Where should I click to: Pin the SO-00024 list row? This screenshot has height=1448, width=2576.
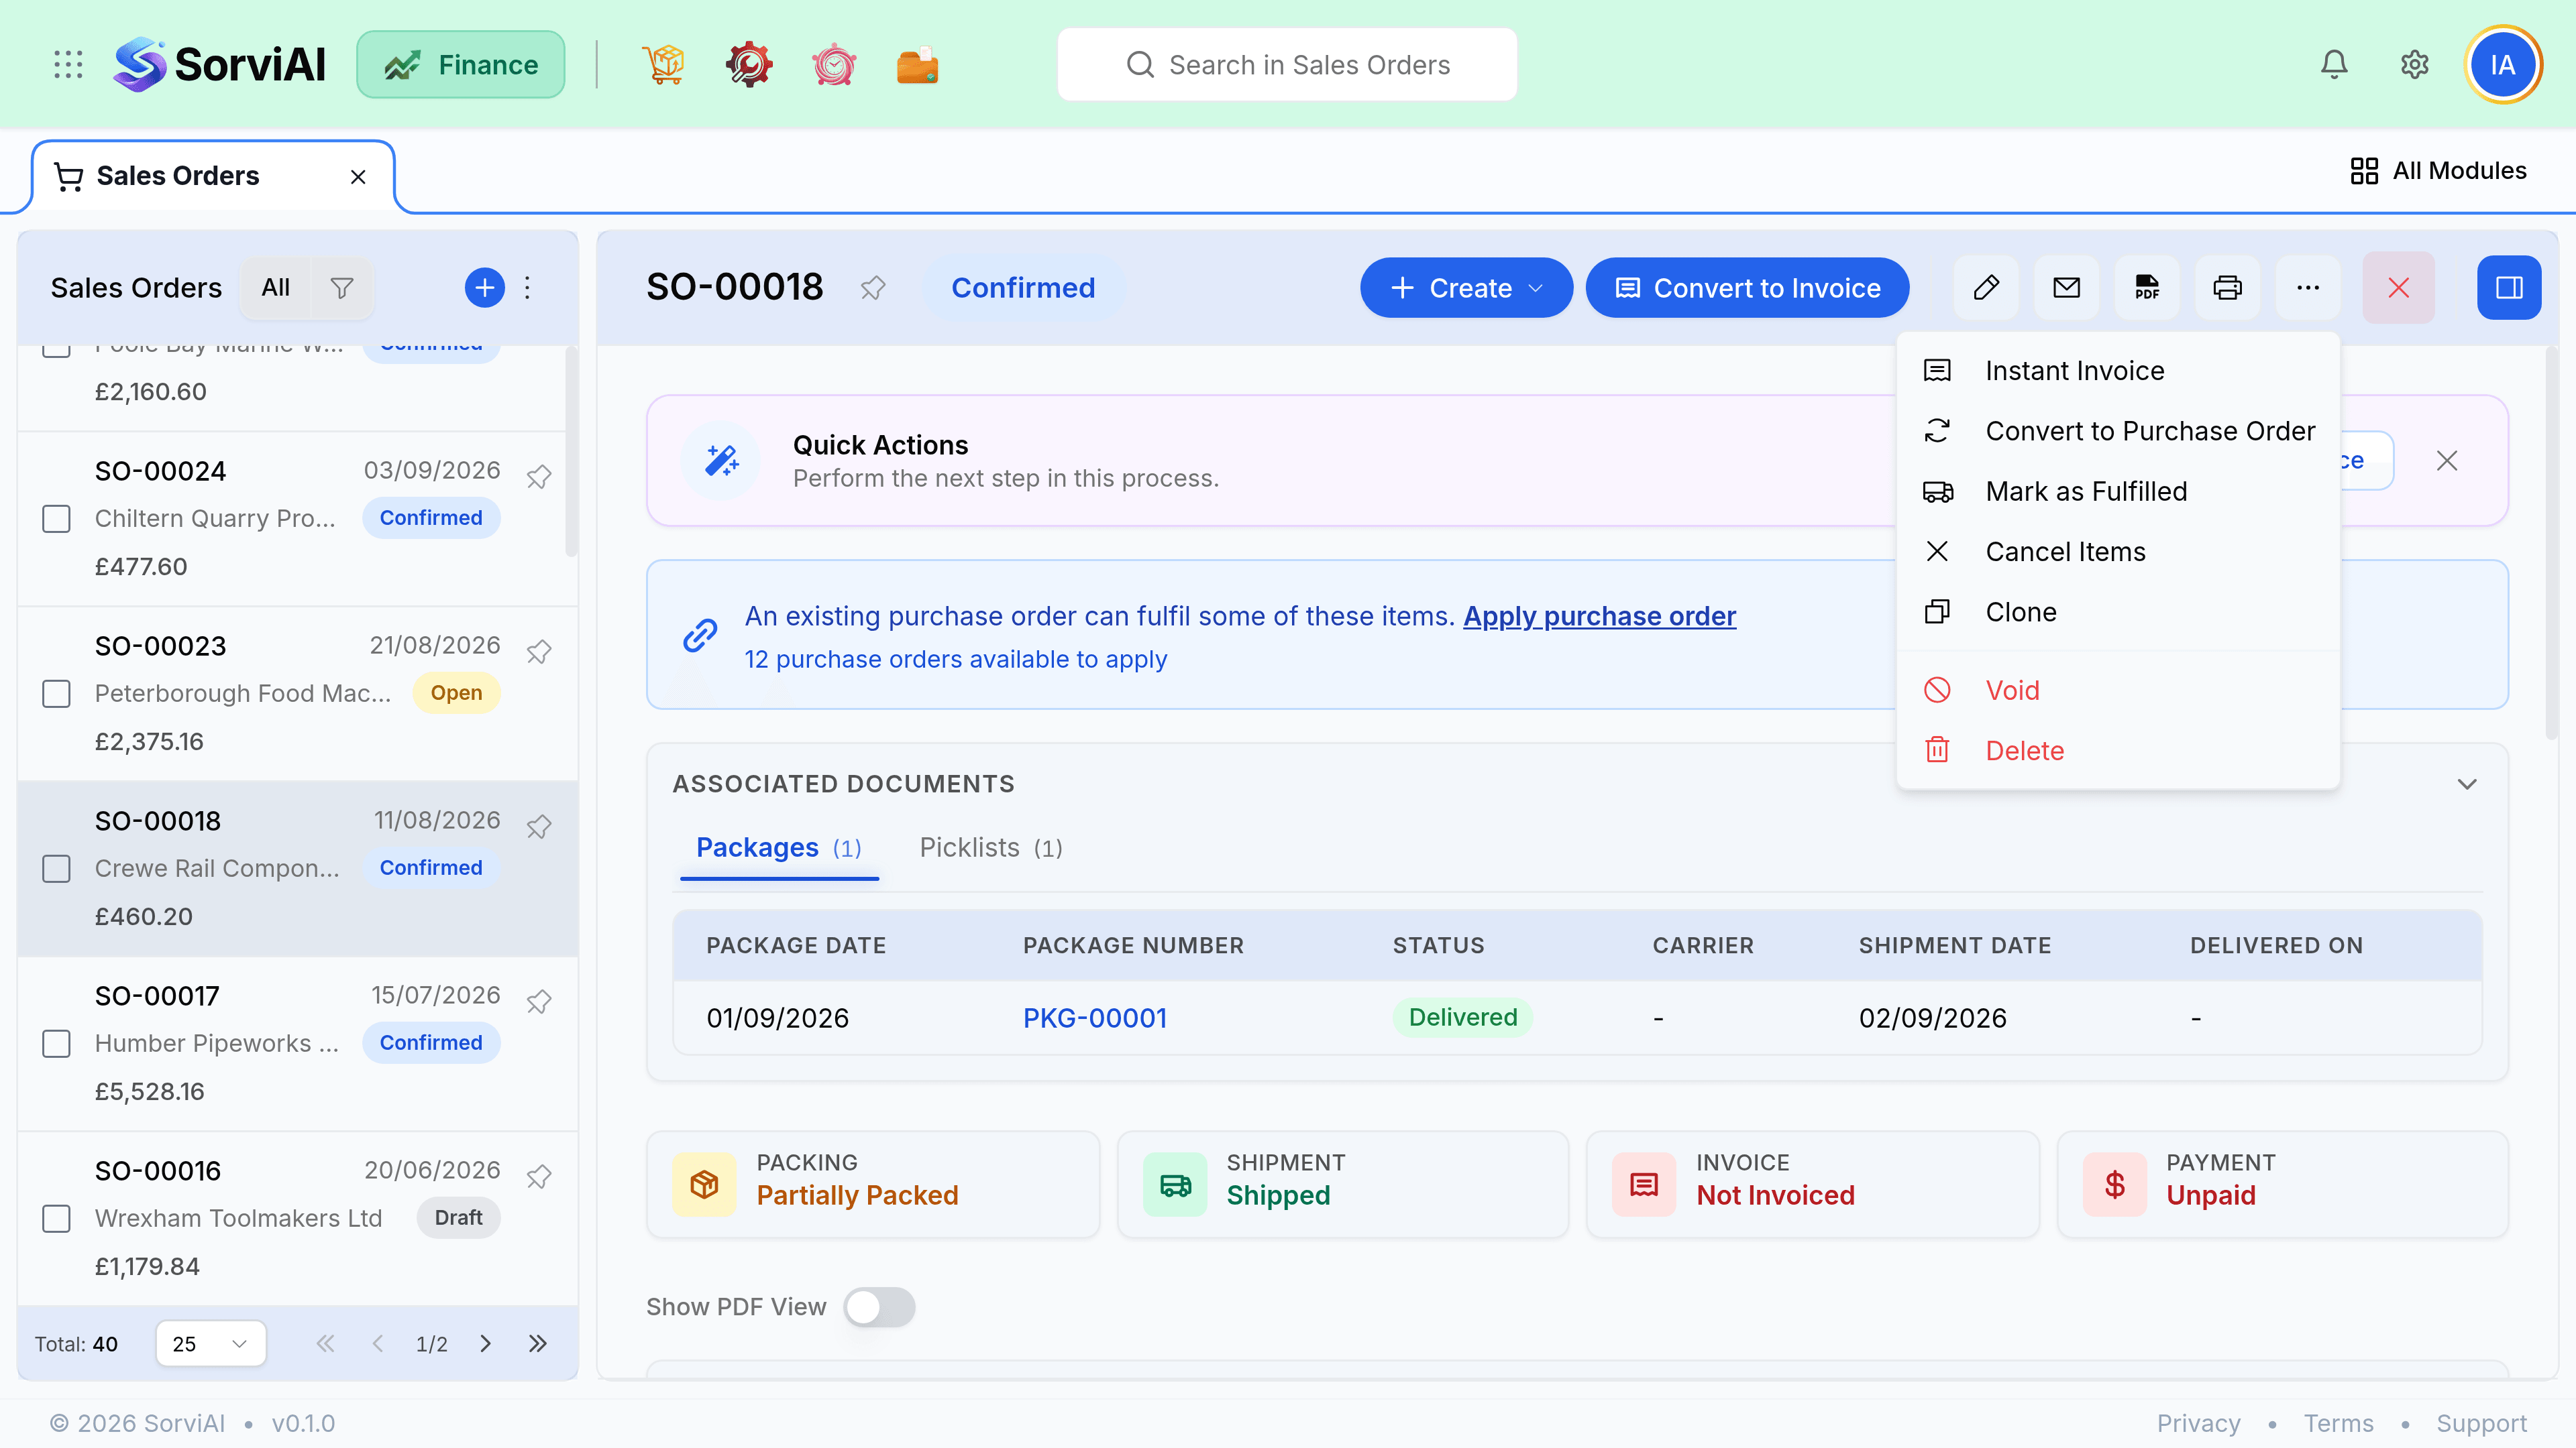(x=539, y=477)
